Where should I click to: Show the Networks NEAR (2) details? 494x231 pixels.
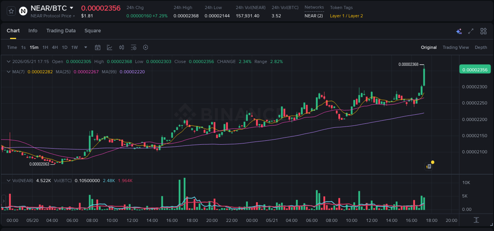pyautogui.click(x=314, y=16)
